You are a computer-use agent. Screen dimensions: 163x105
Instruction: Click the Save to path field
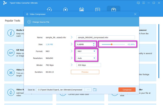(x=61, y=90)
